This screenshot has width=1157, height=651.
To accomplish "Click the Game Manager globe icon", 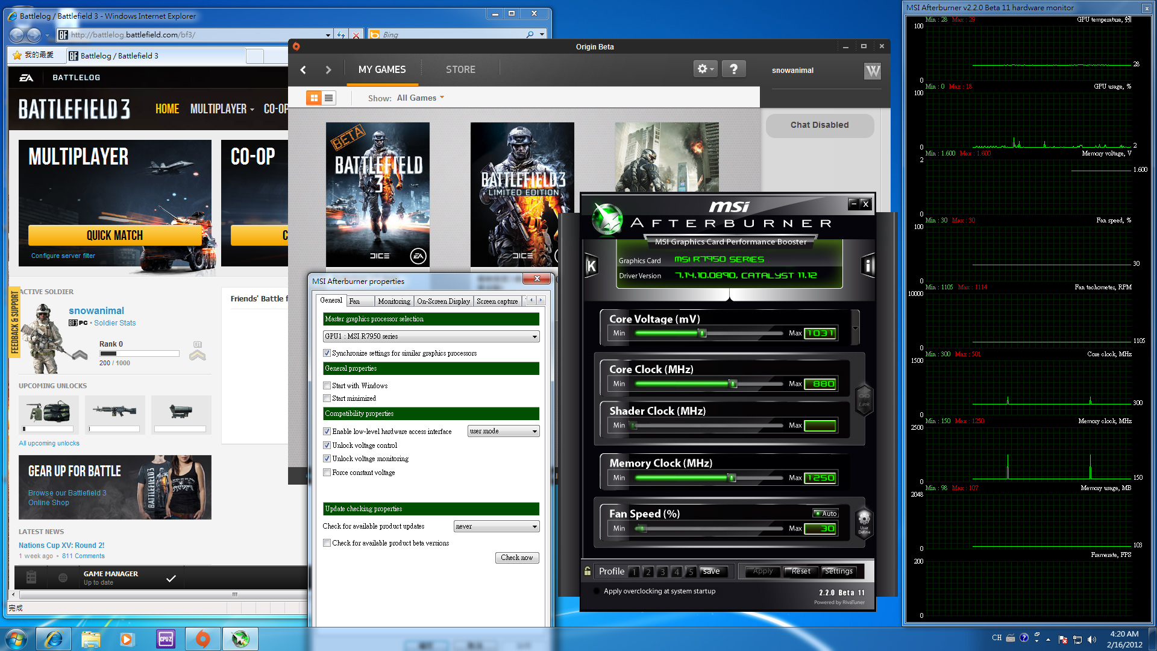I will click(x=63, y=577).
